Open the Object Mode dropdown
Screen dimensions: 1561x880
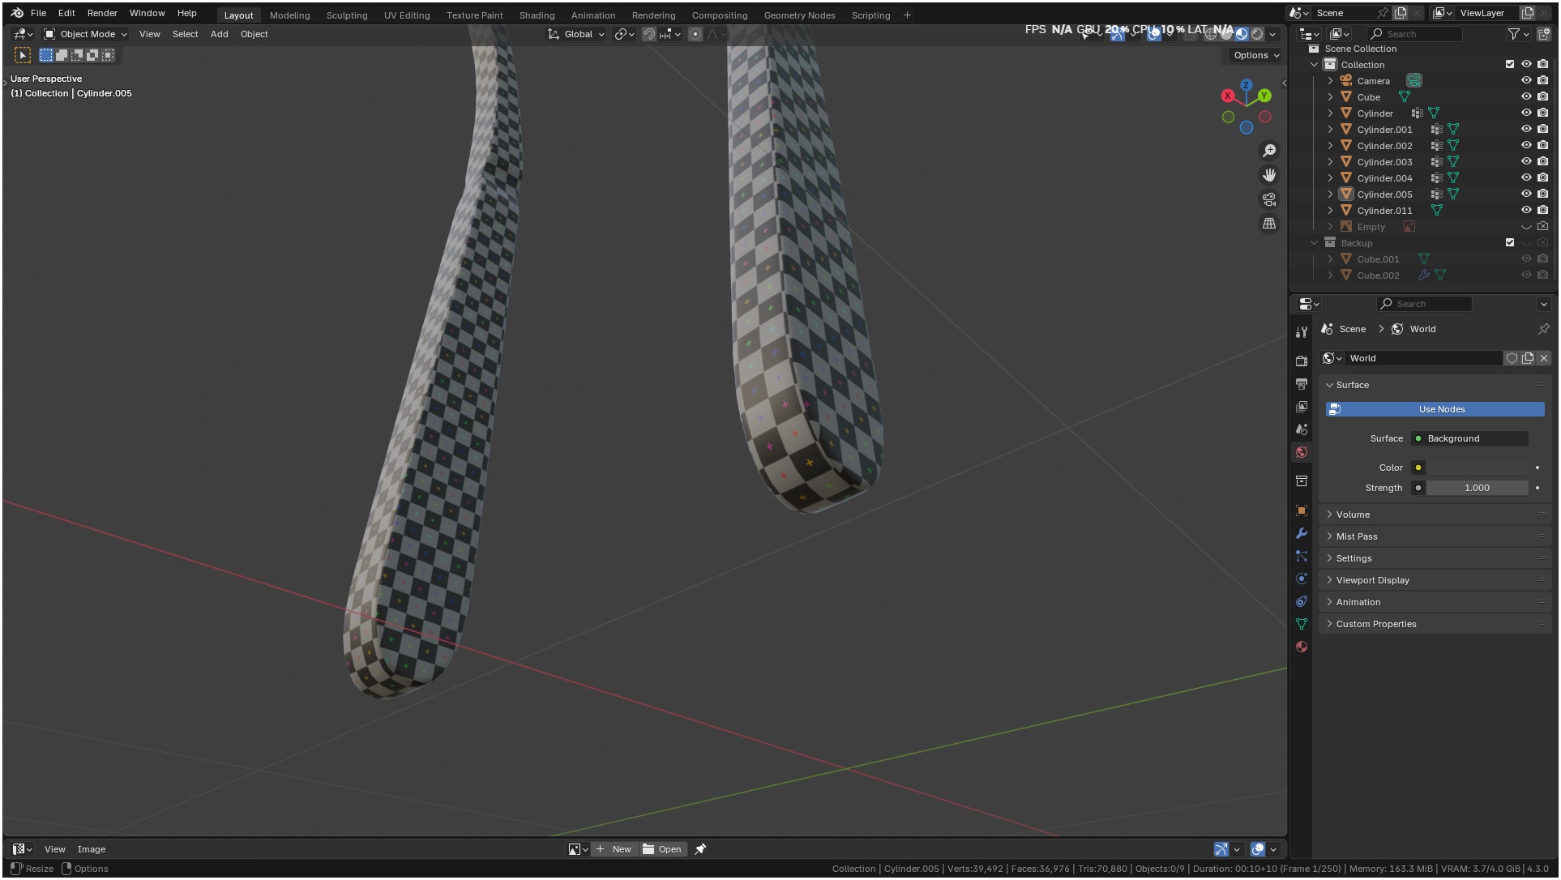(x=85, y=34)
